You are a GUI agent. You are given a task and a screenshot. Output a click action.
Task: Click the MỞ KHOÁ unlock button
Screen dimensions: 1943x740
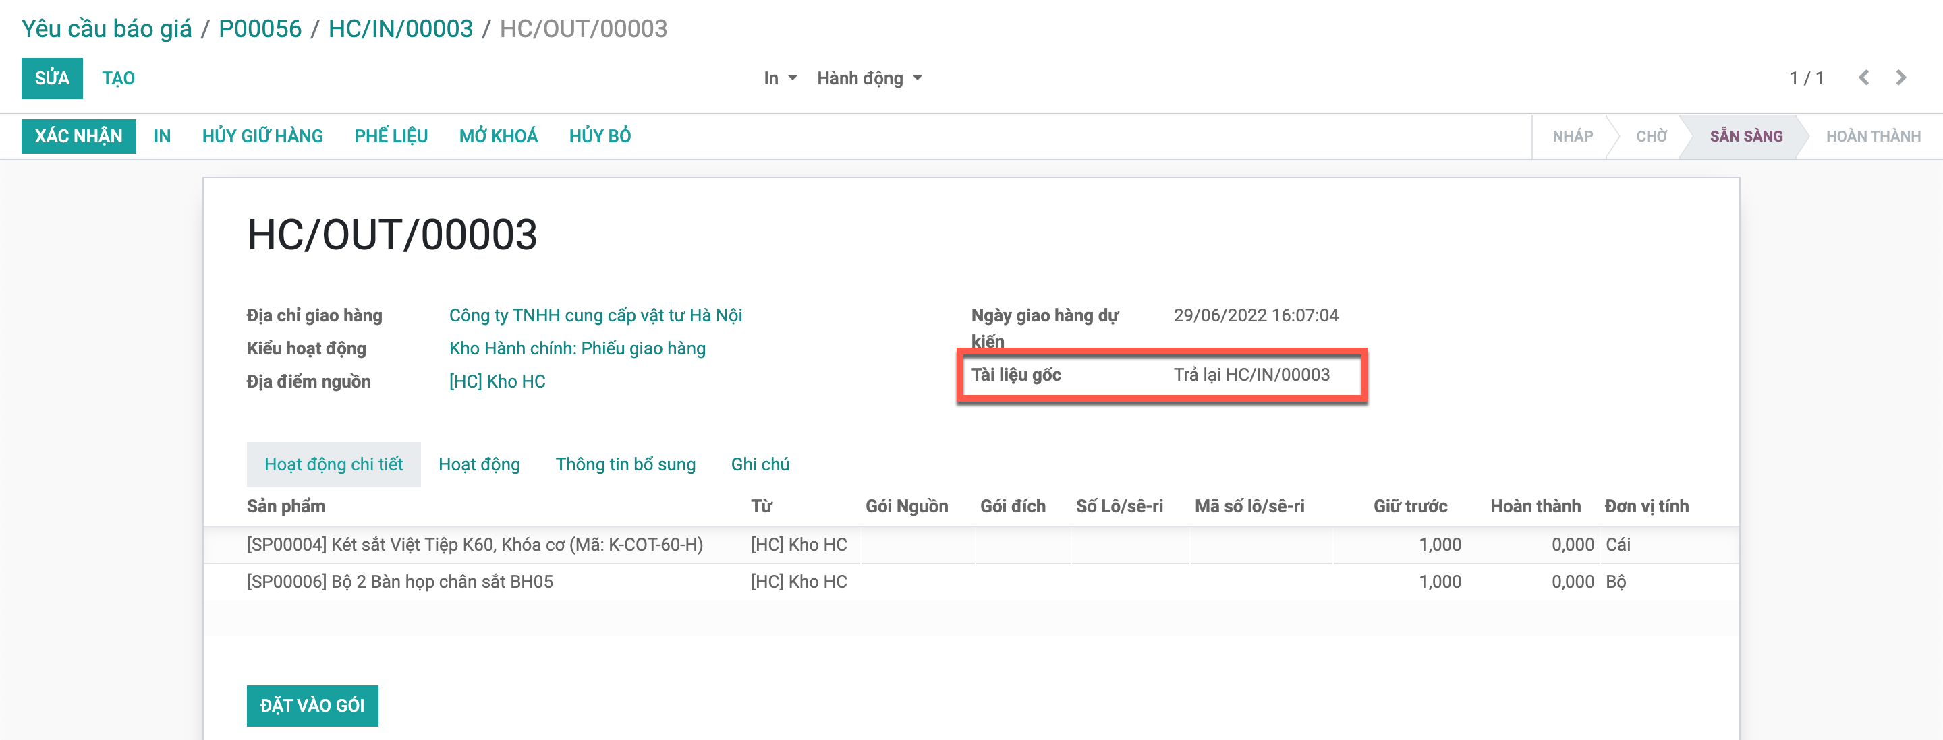pos(498,136)
